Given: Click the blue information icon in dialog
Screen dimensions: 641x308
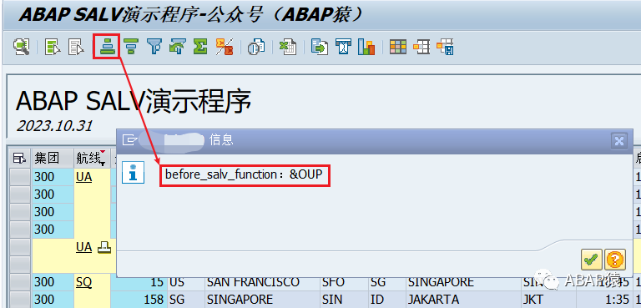Looking at the screenshot, I should pyautogui.click(x=133, y=172).
